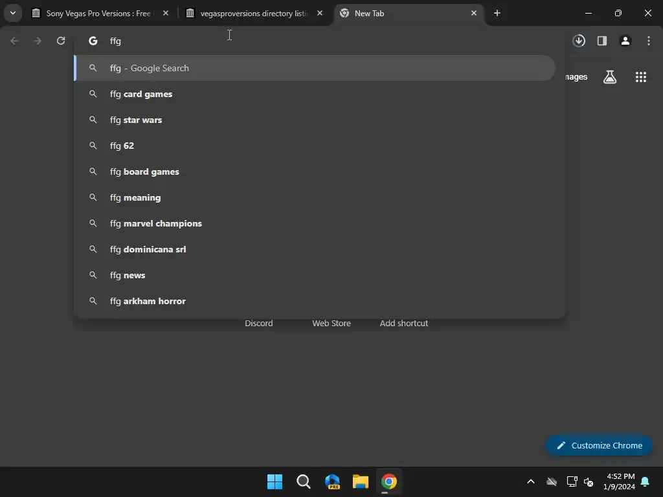The height and width of the screenshot is (497, 663).
Task: Choose suggestion ffg meaning
Action: [x=315, y=197]
